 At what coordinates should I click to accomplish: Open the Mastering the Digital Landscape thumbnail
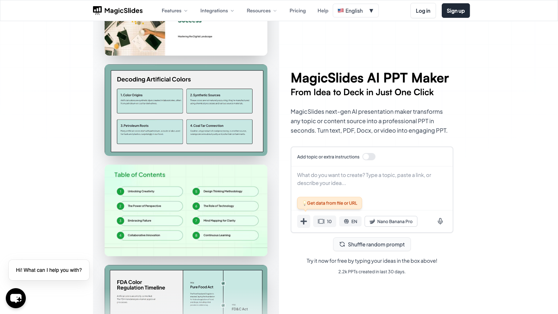(186, 38)
